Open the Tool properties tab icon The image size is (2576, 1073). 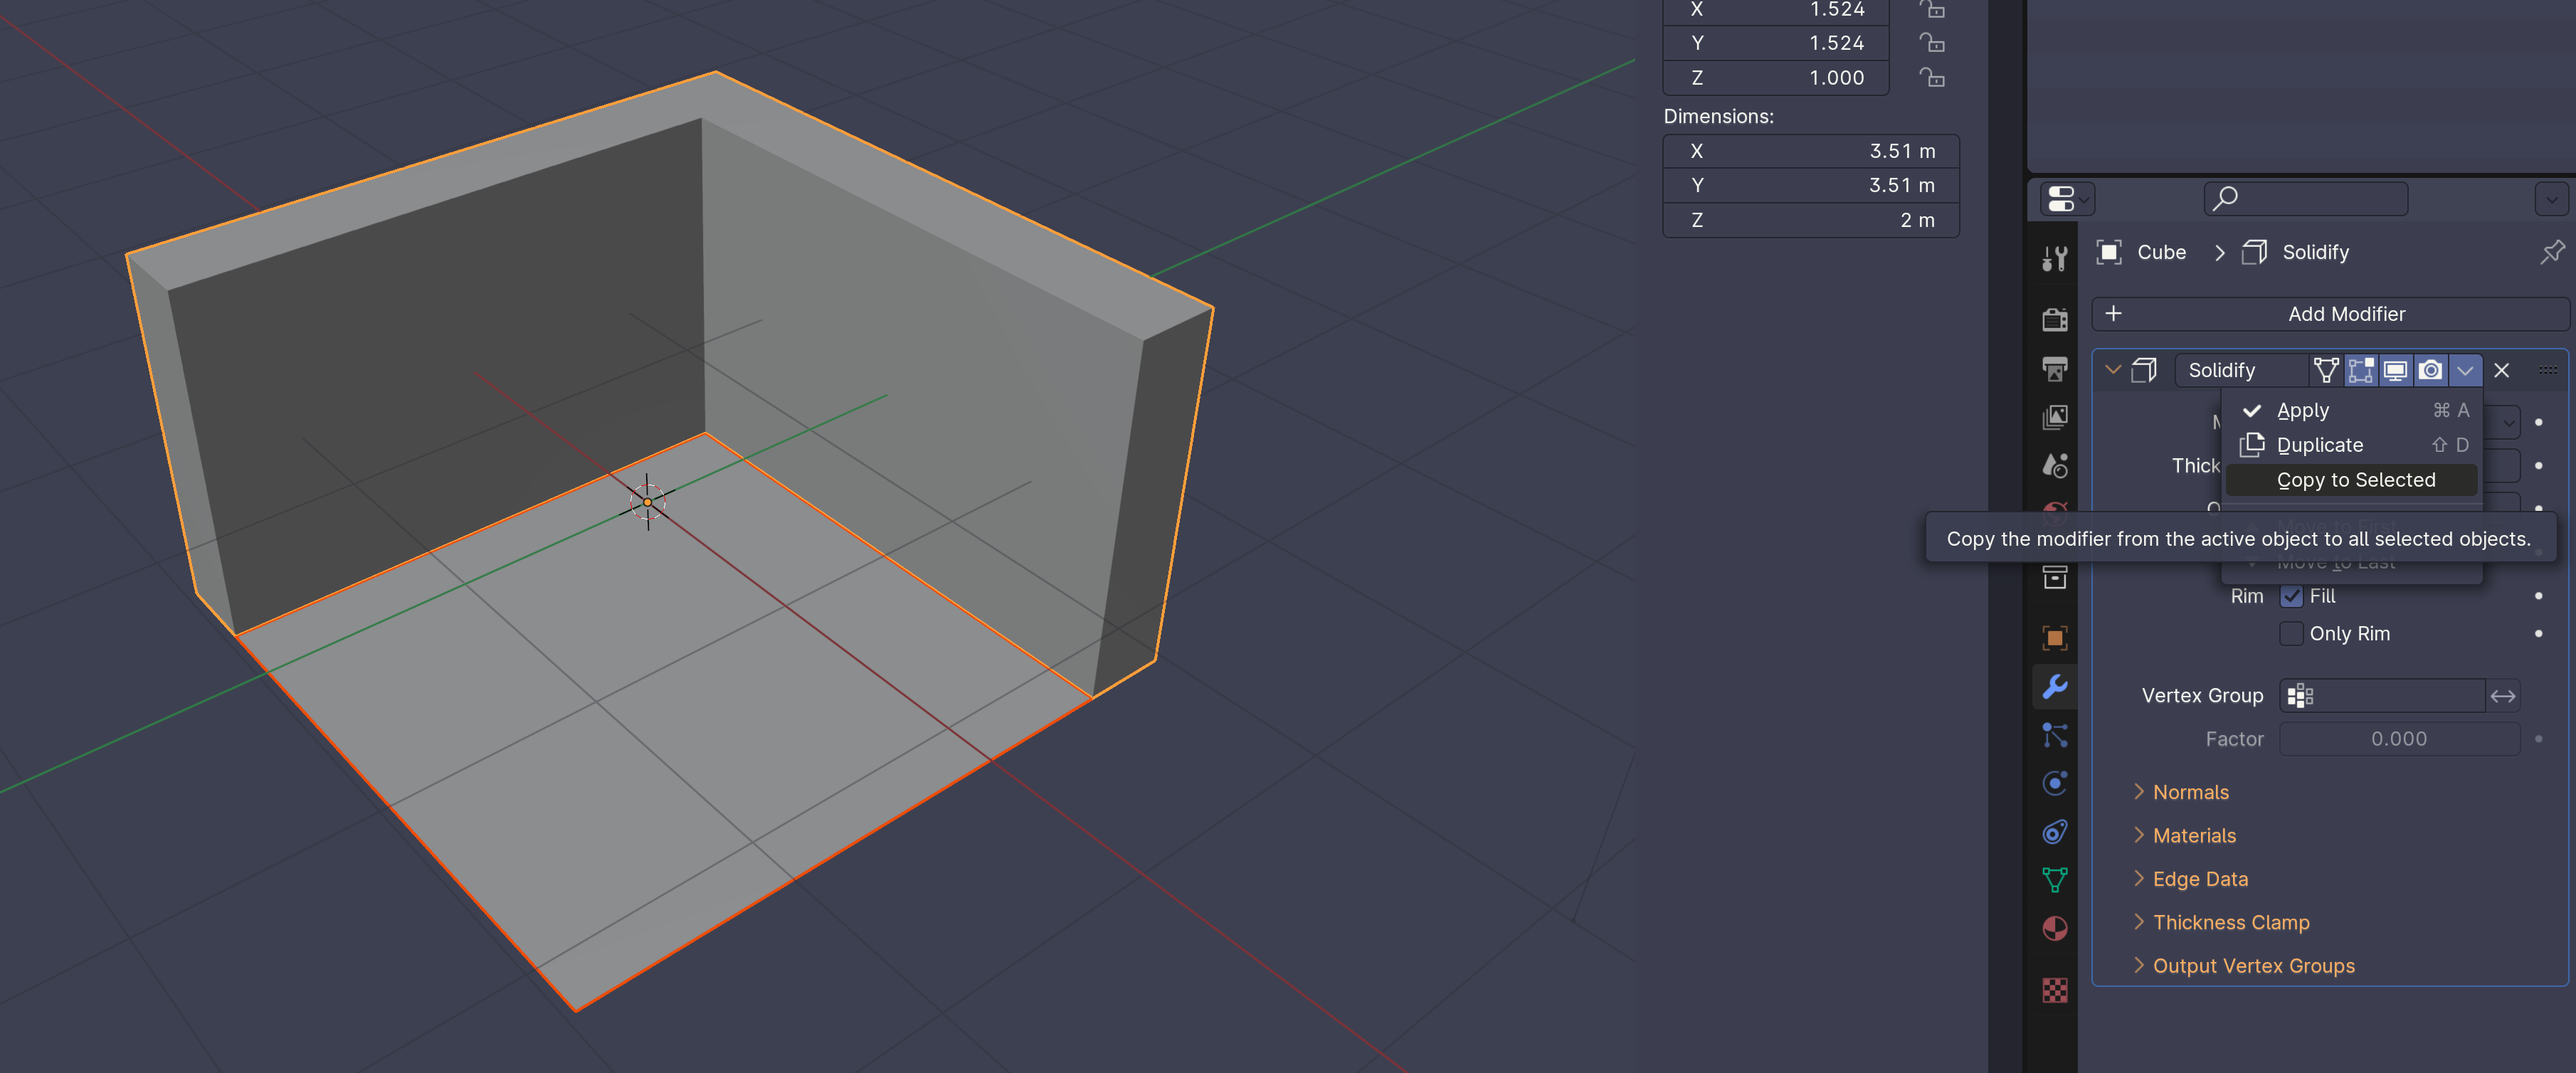(2054, 258)
